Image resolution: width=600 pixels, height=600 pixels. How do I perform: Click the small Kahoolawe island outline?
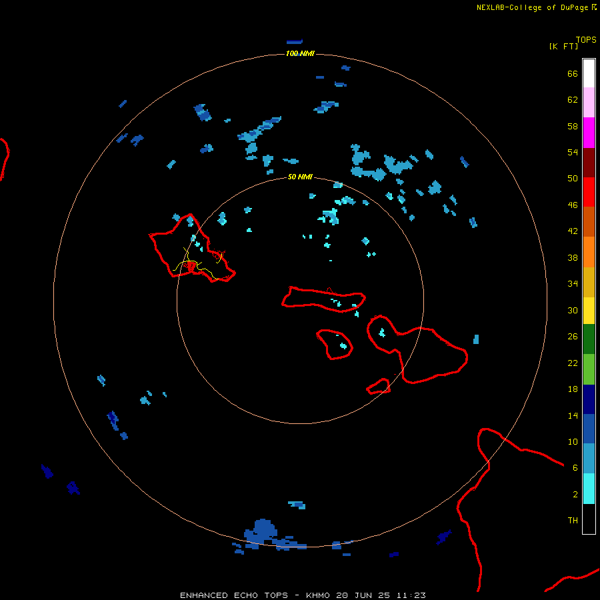tap(379, 387)
